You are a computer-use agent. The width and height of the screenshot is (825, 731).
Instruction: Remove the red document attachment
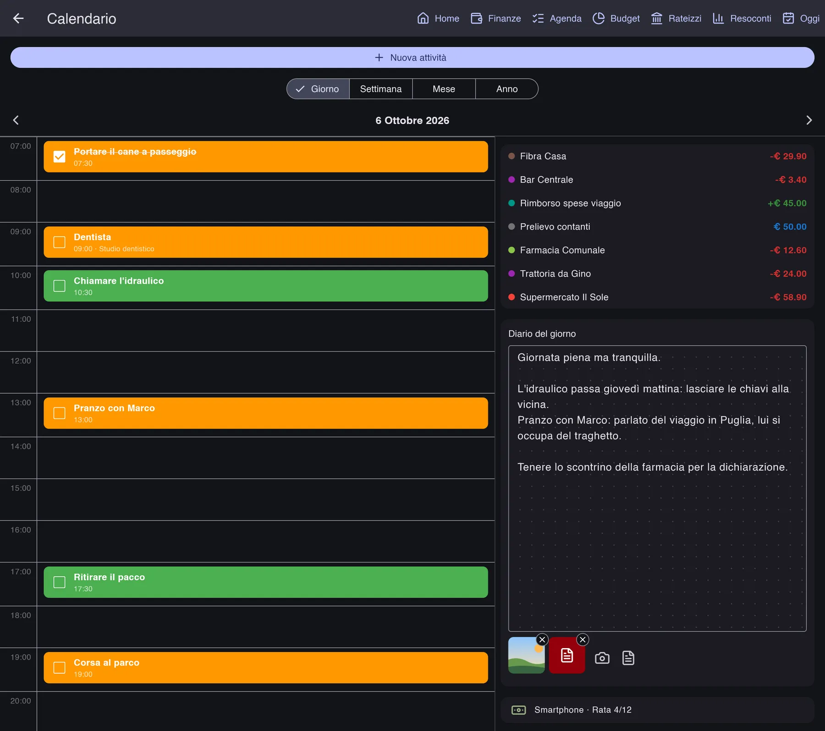(x=583, y=639)
